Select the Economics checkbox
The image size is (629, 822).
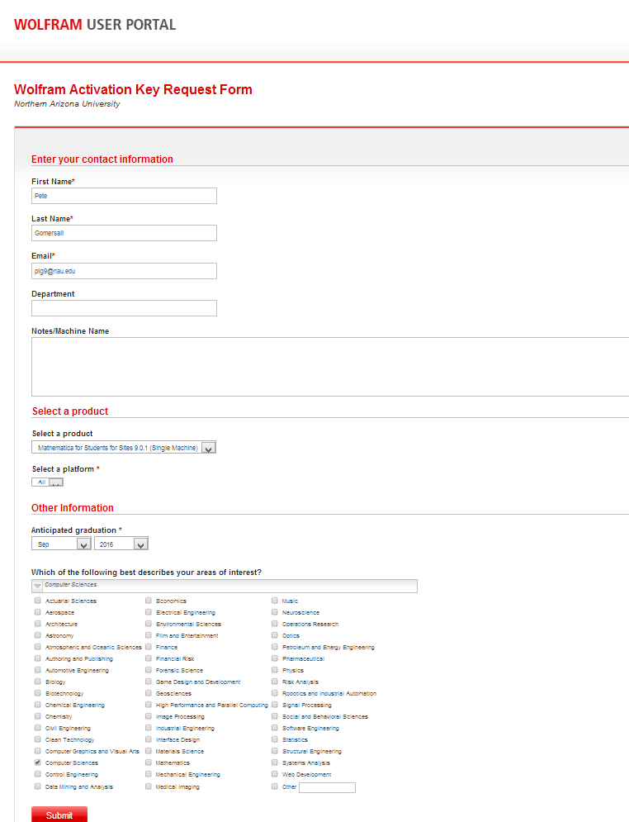click(x=149, y=601)
